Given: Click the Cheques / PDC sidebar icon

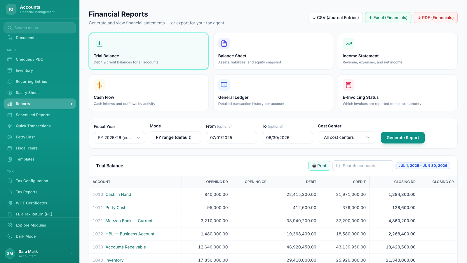Looking at the screenshot, I should pyautogui.click(x=10, y=59).
